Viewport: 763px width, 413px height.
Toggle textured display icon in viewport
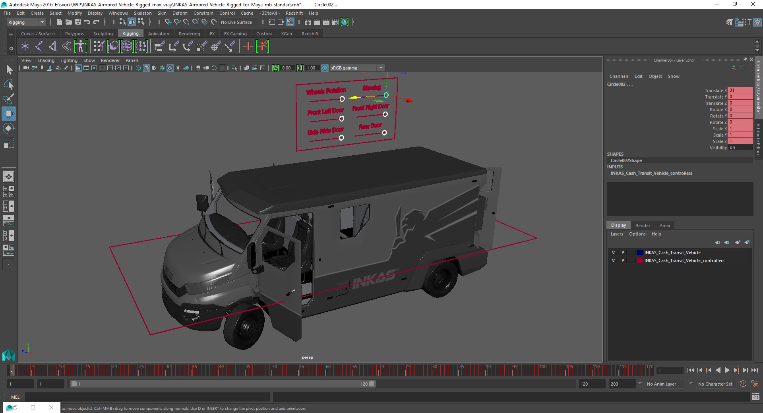[x=170, y=68]
